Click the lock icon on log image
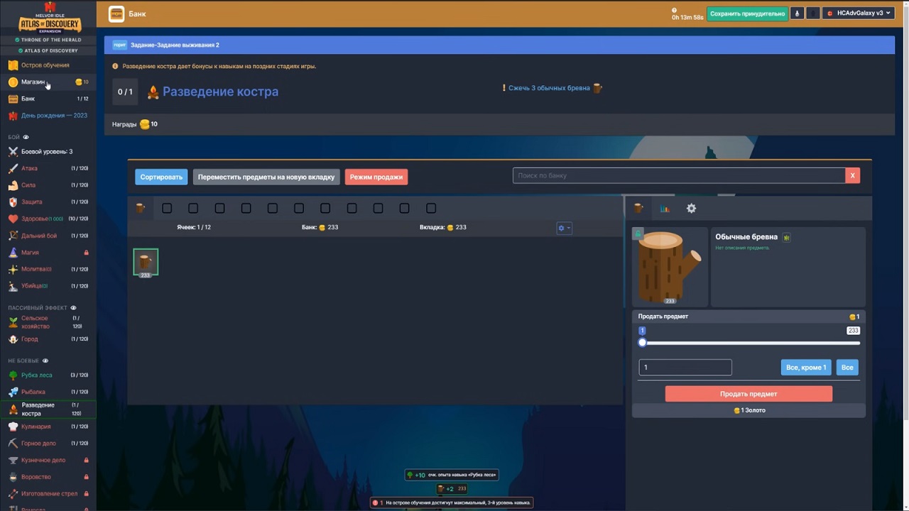 pos(638,233)
